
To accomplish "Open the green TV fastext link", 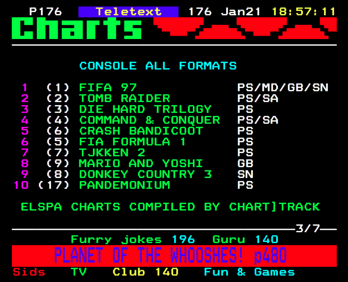I will 78,272.
